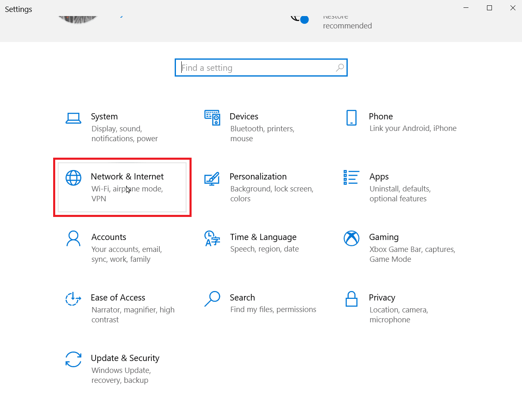522x403 pixels.
Task: Click the Gaming Xbox icon
Action: coord(351,238)
